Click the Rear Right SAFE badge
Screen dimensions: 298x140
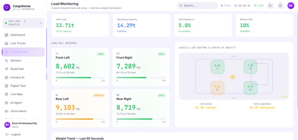click(x=161, y=95)
